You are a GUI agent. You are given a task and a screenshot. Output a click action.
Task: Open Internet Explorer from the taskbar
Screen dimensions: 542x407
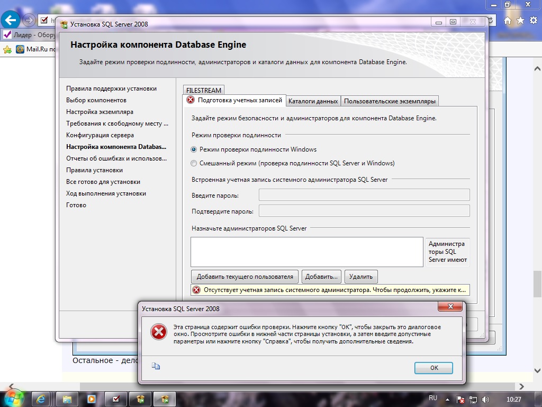point(41,400)
